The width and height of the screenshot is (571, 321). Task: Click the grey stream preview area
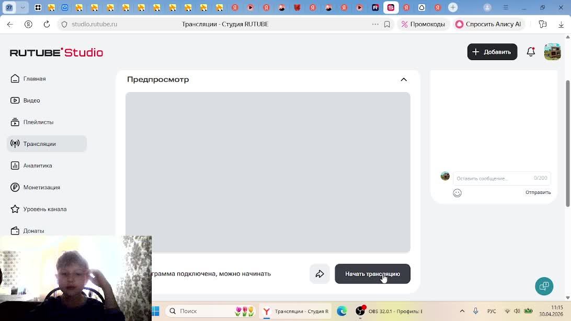coord(268,172)
